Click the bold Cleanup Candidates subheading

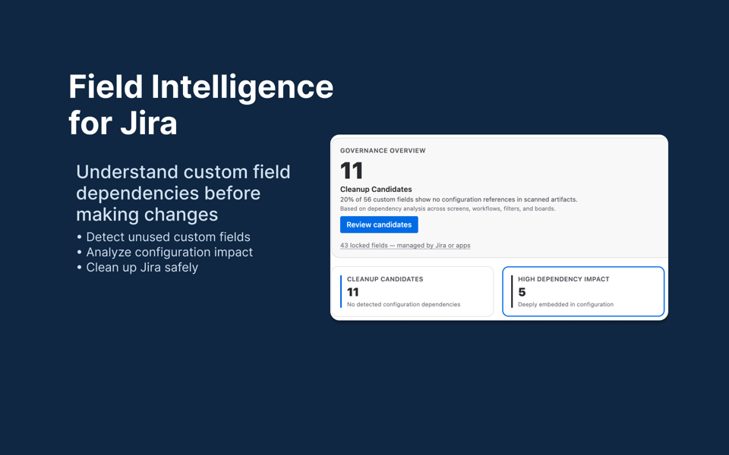tap(376, 190)
